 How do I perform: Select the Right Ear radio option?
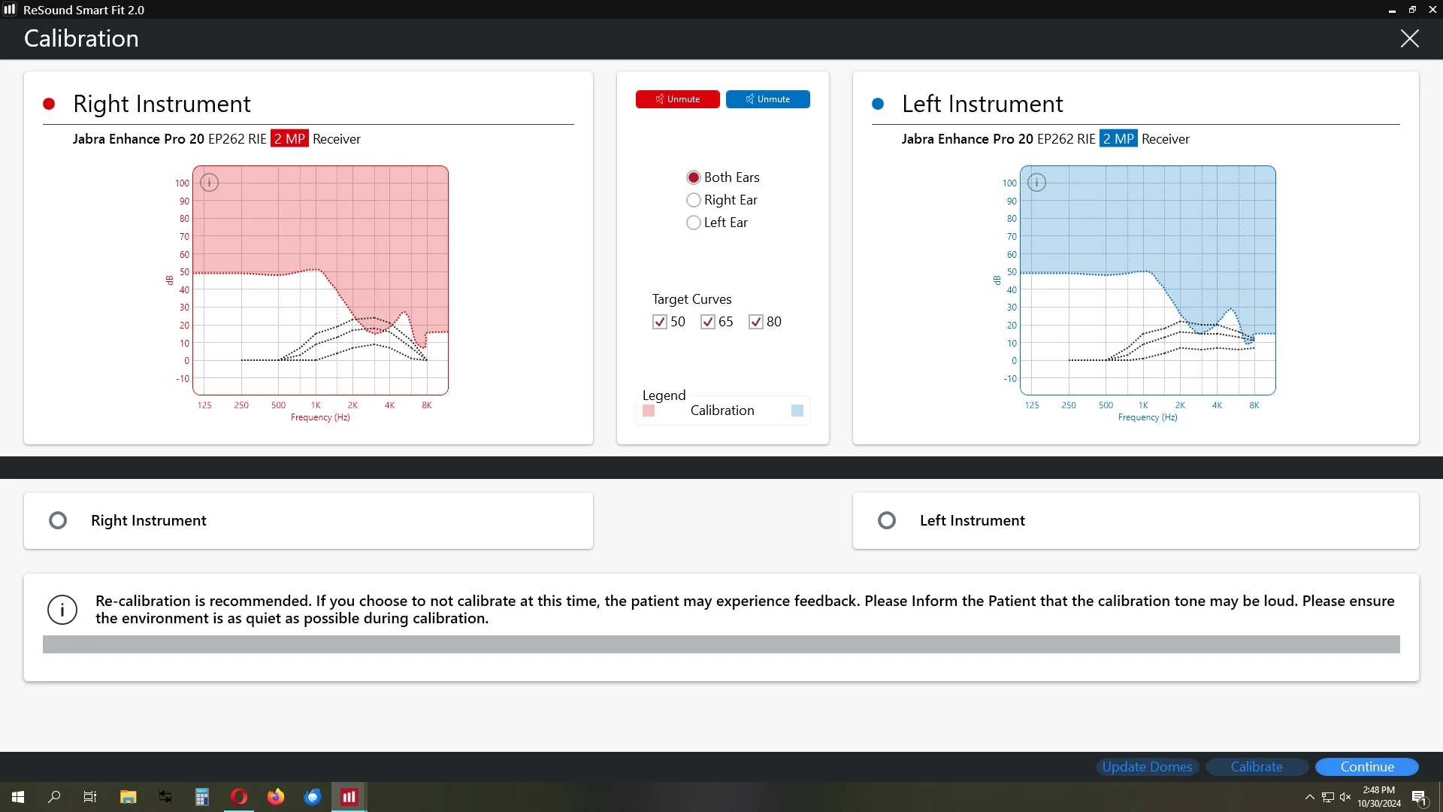tap(694, 200)
